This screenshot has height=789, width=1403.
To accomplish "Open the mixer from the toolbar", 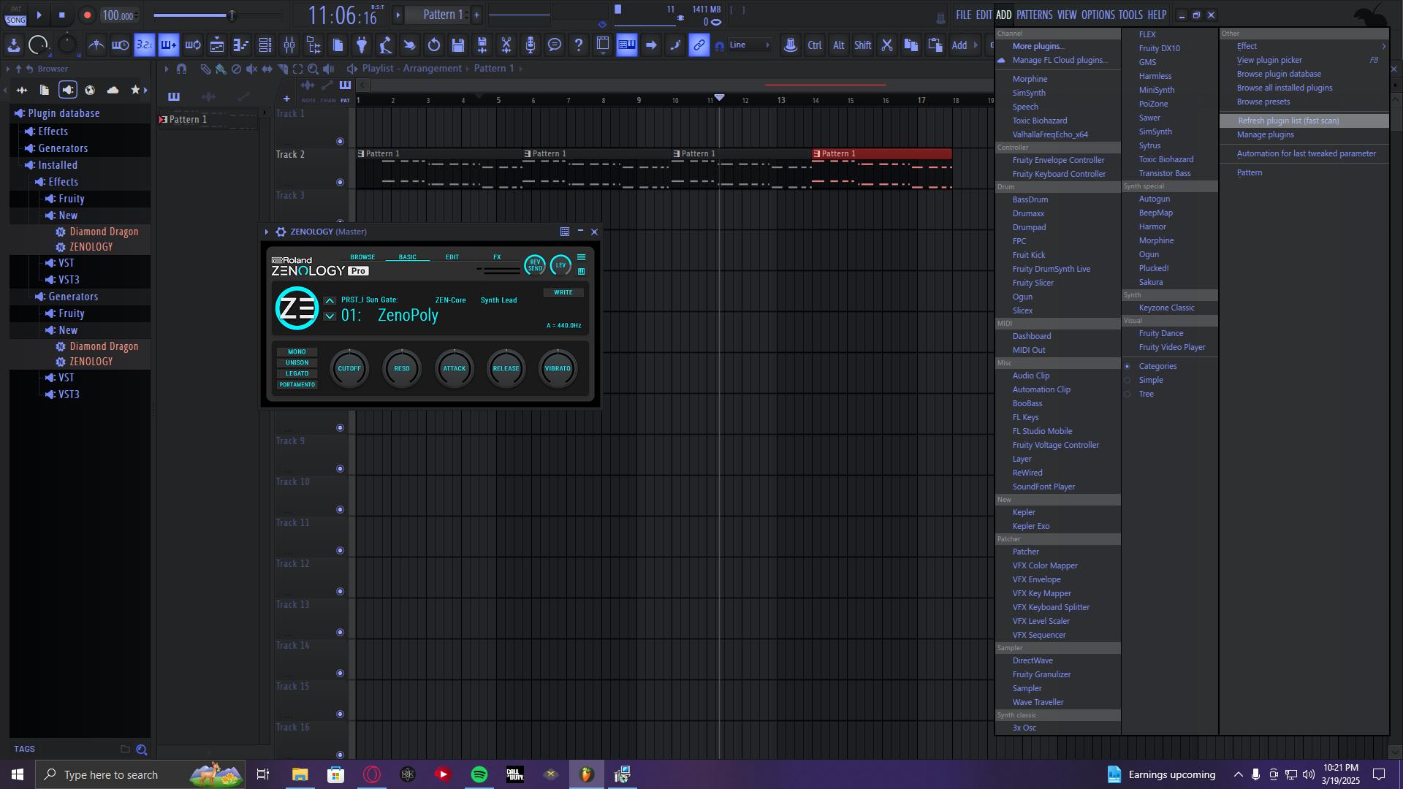I will pos(289,45).
